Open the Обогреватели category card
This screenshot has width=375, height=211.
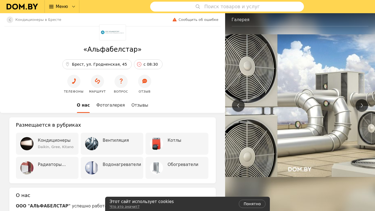(177, 168)
